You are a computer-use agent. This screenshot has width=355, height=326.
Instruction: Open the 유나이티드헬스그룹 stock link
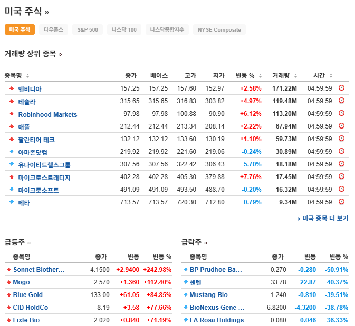(44, 165)
